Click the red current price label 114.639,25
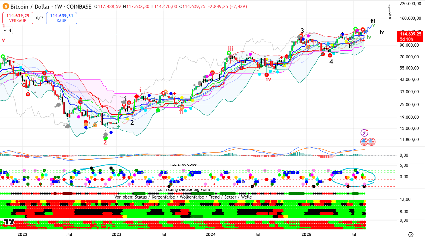 click(410, 34)
